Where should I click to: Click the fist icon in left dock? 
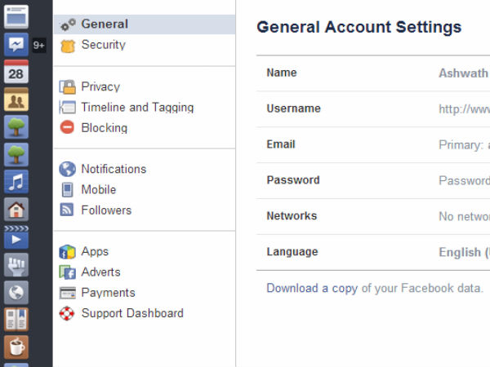tap(16, 264)
